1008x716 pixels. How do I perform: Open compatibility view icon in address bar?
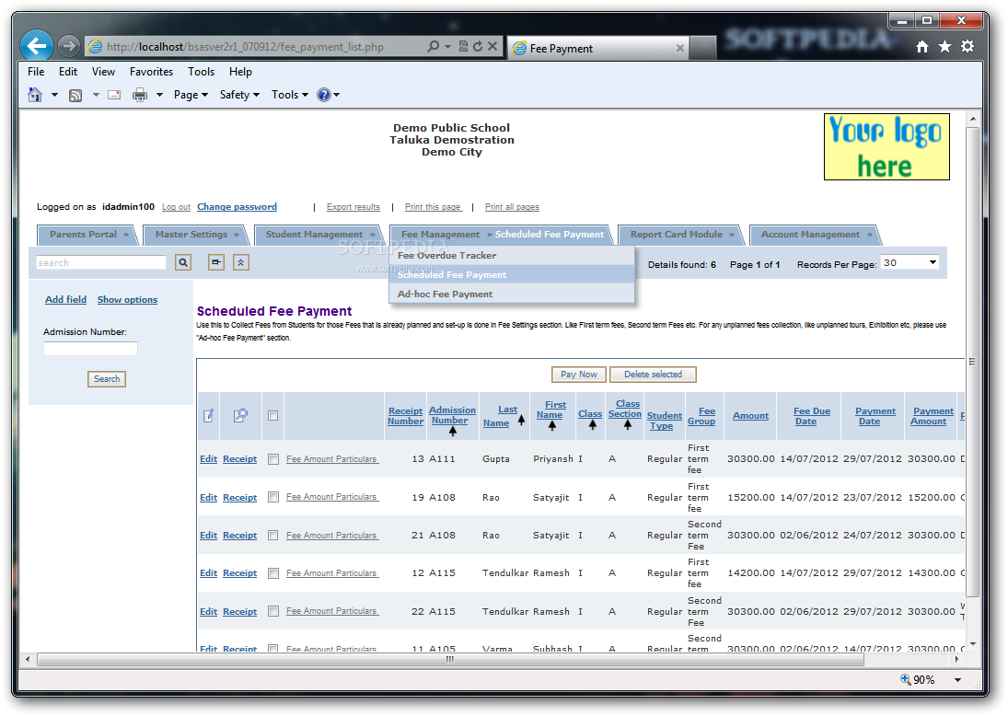[463, 46]
